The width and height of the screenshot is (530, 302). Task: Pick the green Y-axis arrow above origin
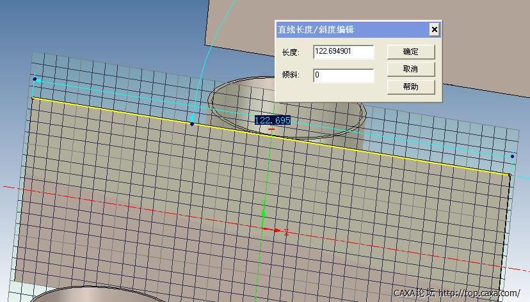pyautogui.click(x=263, y=212)
